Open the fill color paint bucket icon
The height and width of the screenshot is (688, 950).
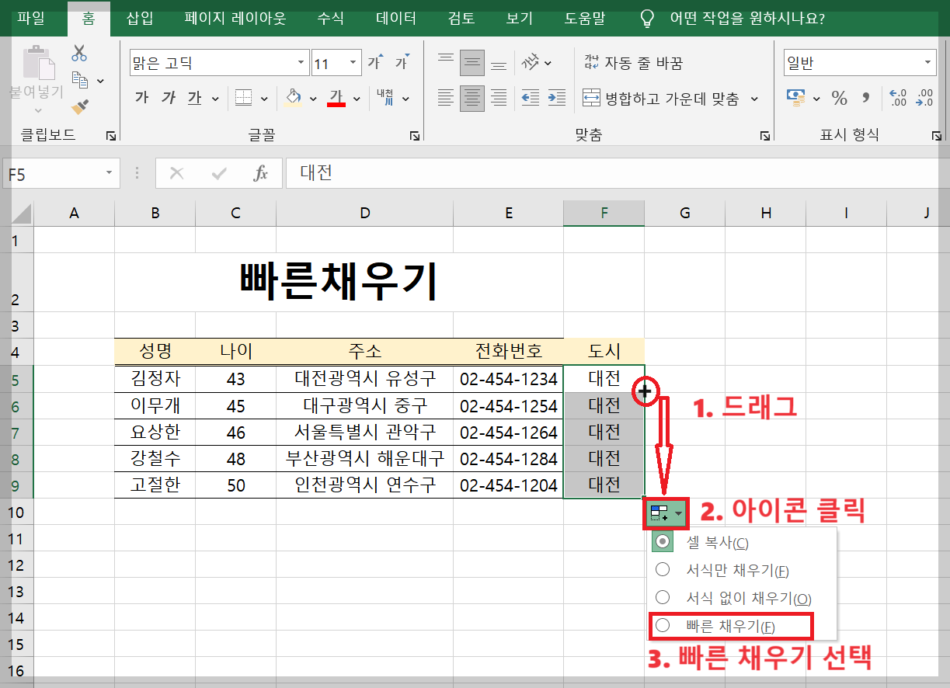point(291,98)
